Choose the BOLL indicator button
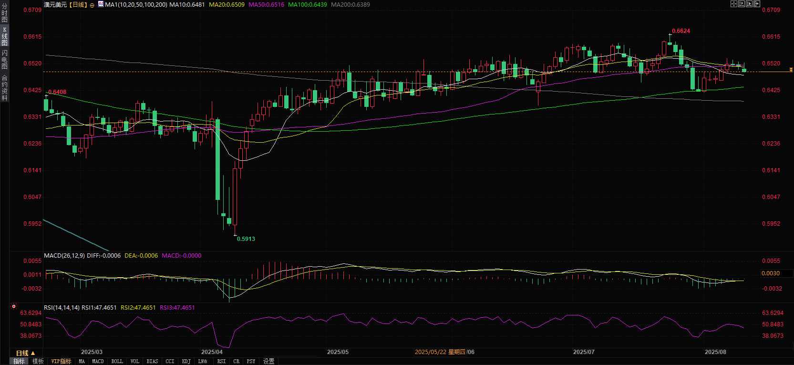Screen dimensions: 794x365 [117, 361]
